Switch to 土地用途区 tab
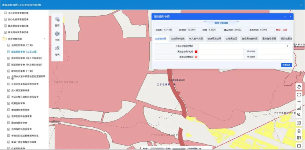Image resolution: width=305 pixels, height=150 pixels. point(231,38)
